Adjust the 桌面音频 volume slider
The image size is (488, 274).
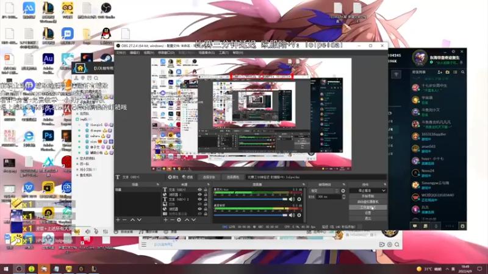click(x=251, y=215)
